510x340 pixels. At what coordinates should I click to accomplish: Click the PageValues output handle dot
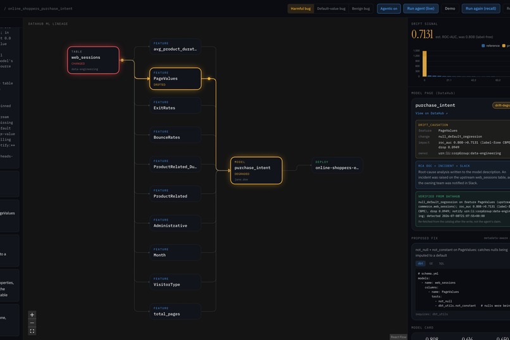click(209, 79)
